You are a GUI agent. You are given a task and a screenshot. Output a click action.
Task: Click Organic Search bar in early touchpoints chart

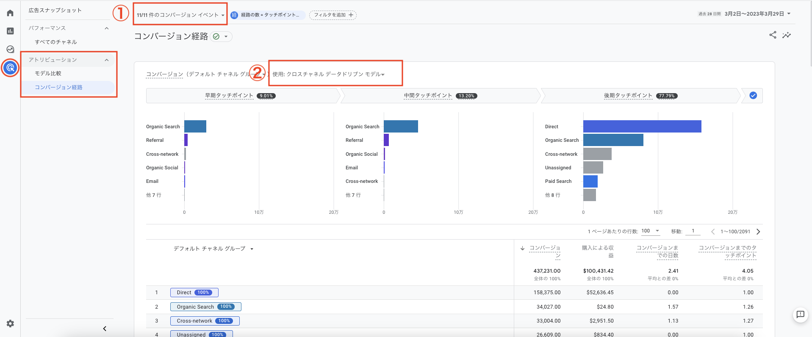[195, 126]
